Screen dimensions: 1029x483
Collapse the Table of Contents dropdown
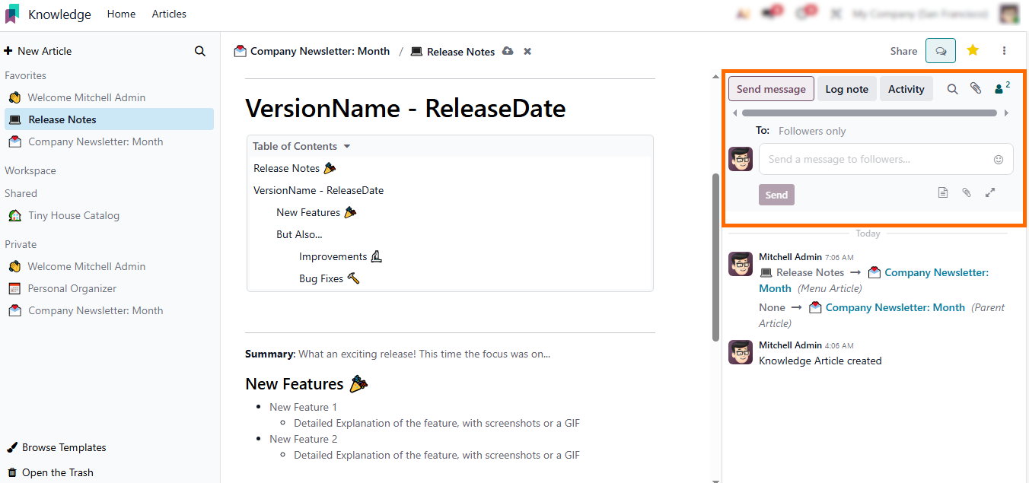347,146
